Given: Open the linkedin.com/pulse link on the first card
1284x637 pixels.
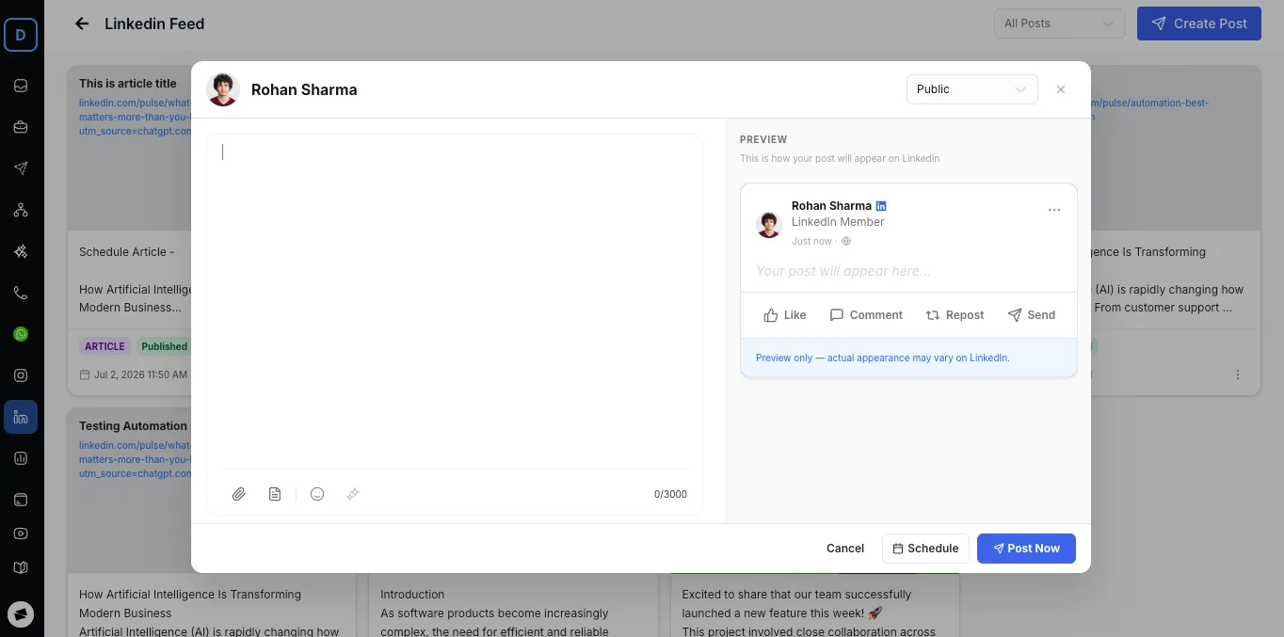Looking at the screenshot, I should [135, 117].
